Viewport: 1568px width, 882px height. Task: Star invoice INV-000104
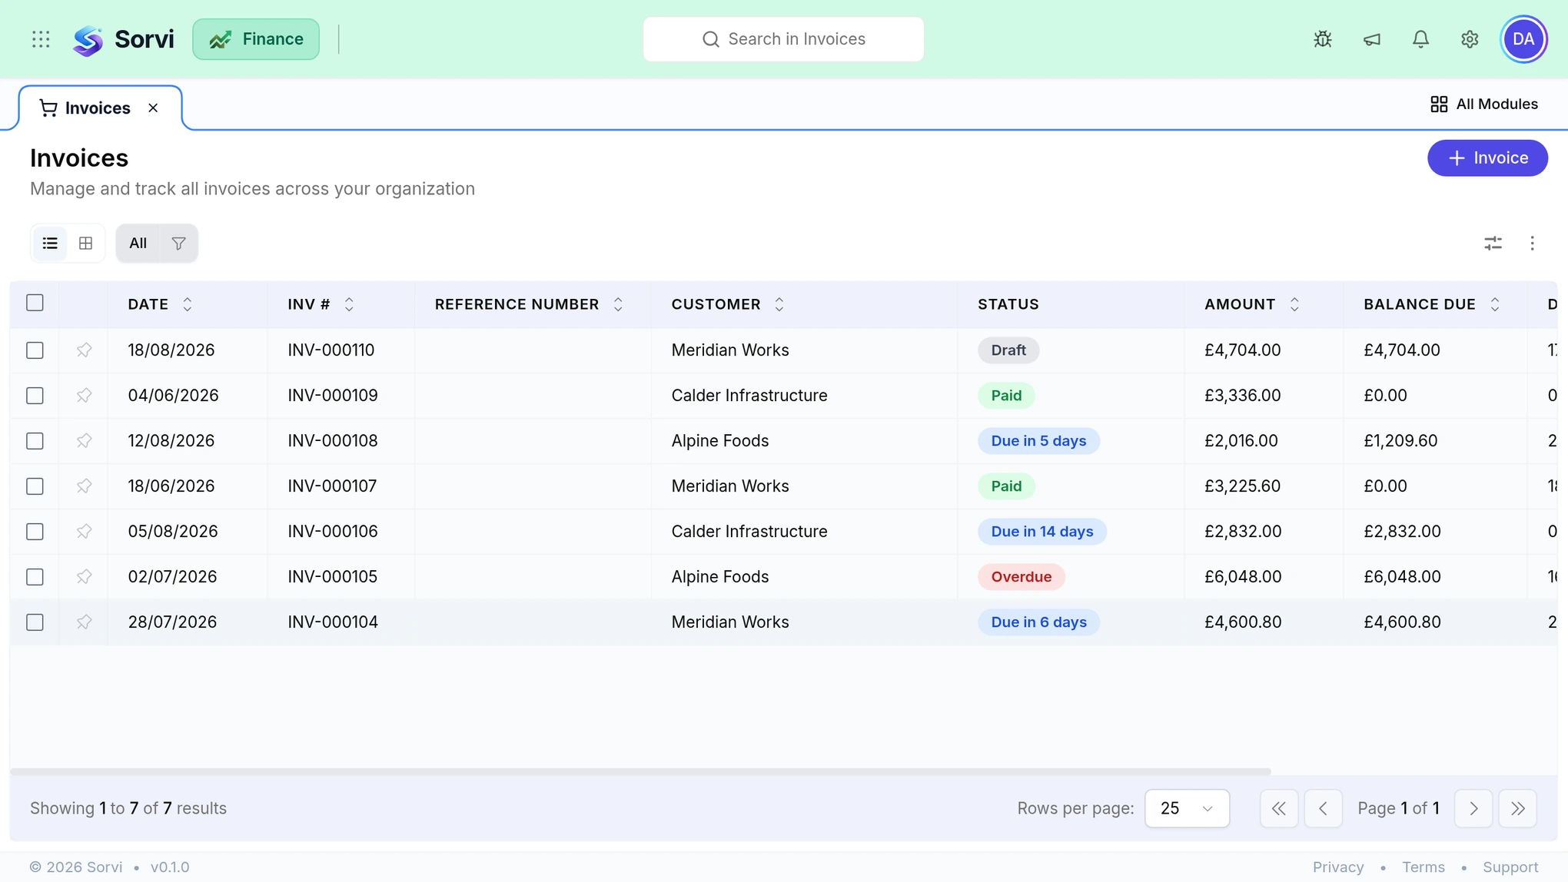pyautogui.click(x=84, y=622)
